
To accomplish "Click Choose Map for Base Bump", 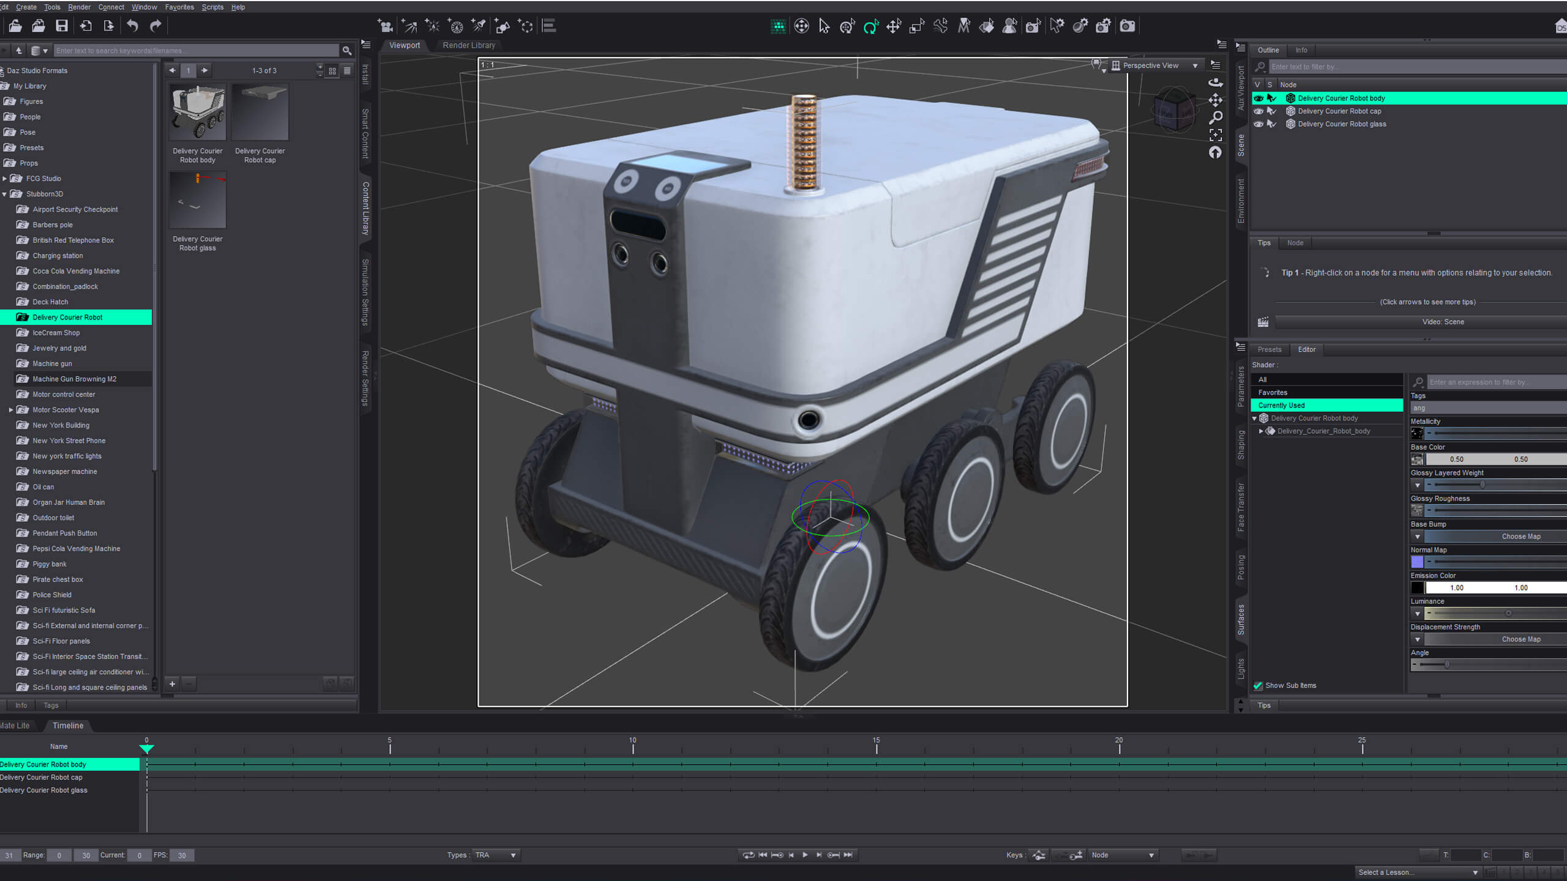I will [1520, 537].
